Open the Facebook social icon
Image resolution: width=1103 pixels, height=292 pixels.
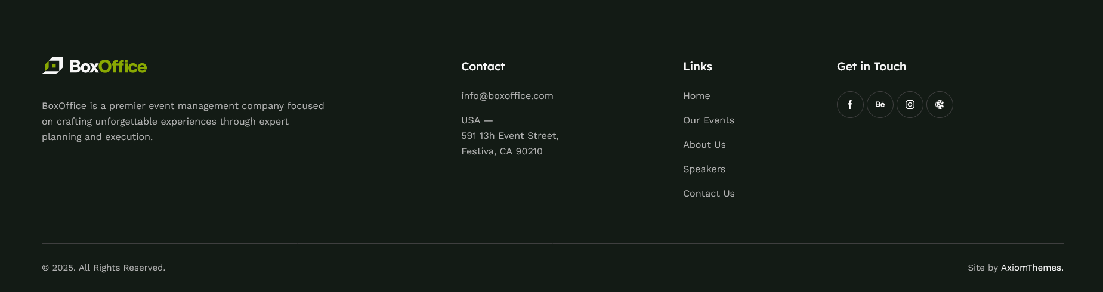click(x=850, y=105)
